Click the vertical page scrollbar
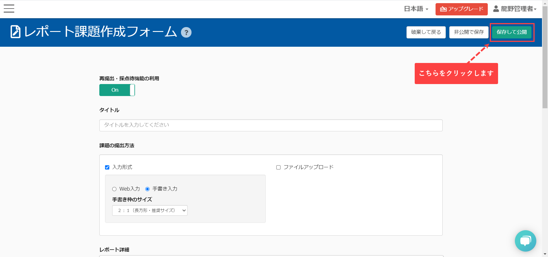548x257 pixels. 545,57
